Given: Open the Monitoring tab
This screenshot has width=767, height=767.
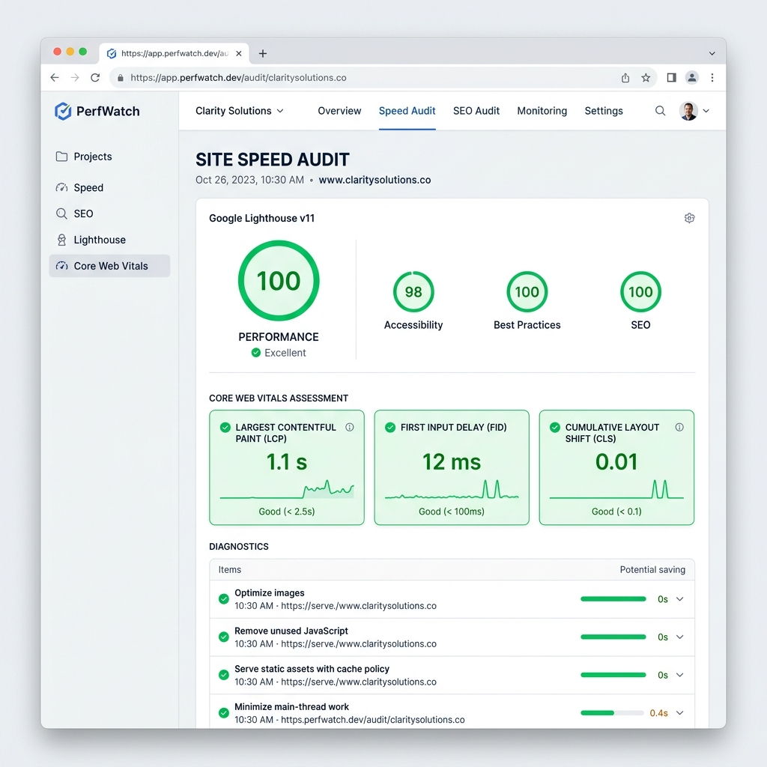Looking at the screenshot, I should (542, 111).
